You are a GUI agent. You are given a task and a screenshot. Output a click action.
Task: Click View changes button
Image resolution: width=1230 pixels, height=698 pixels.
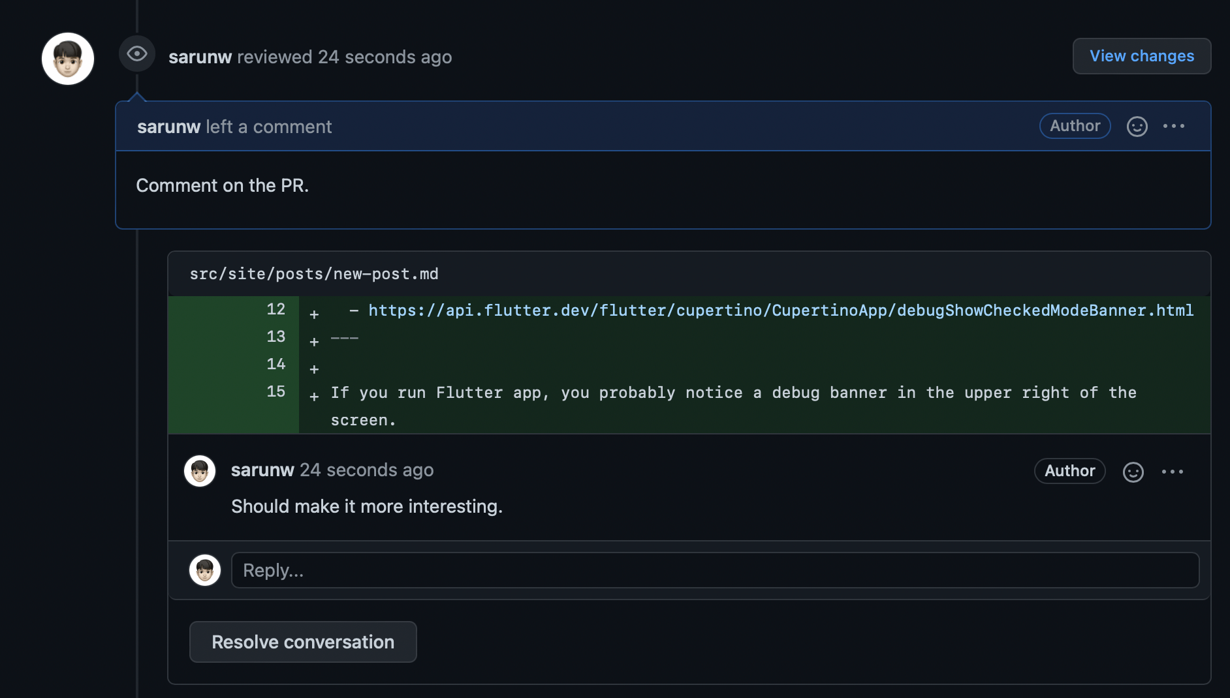1141,56
